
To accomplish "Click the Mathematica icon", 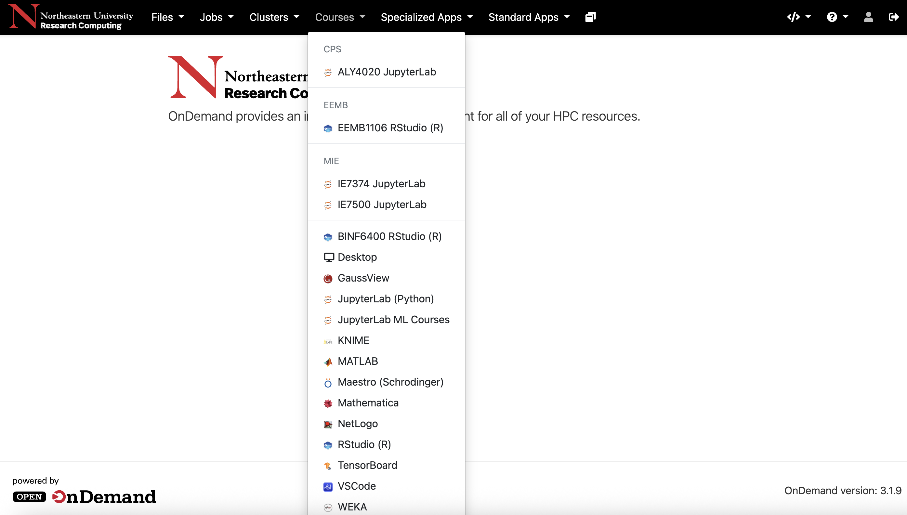I will click(328, 403).
